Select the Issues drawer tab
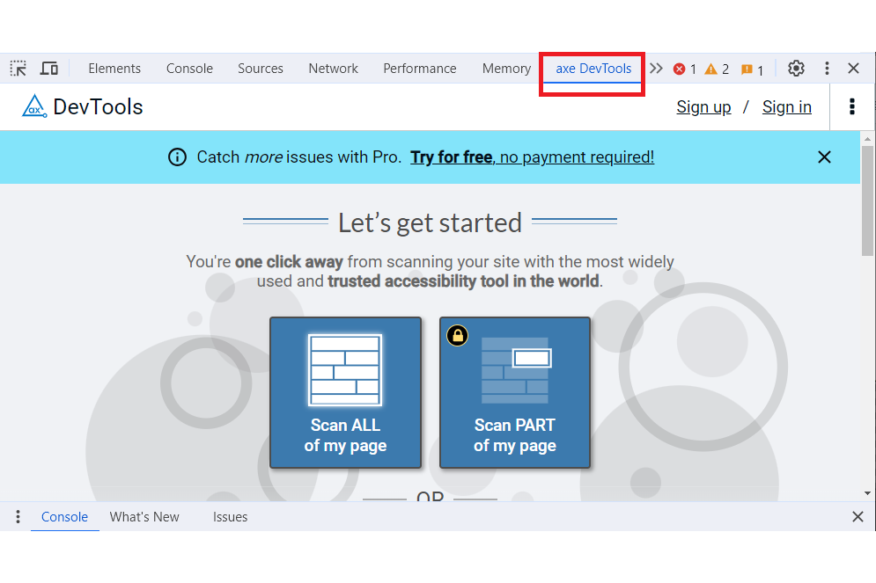 (230, 517)
